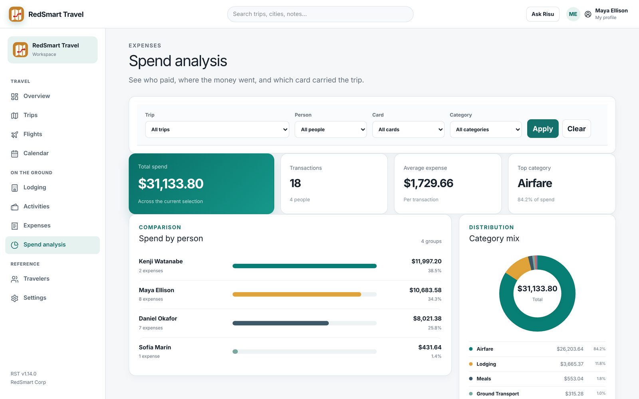Click the ME avatar badge
This screenshot has width=639, height=399.
[573, 14]
